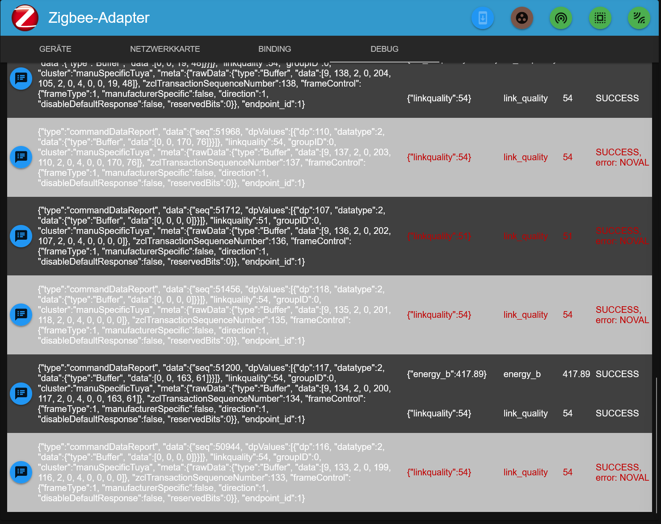Click the message icon for seq 51456 entry

tap(21, 315)
